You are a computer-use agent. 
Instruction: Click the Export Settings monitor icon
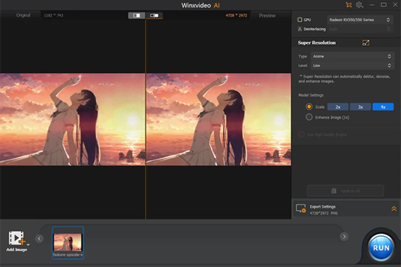[301, 208]
